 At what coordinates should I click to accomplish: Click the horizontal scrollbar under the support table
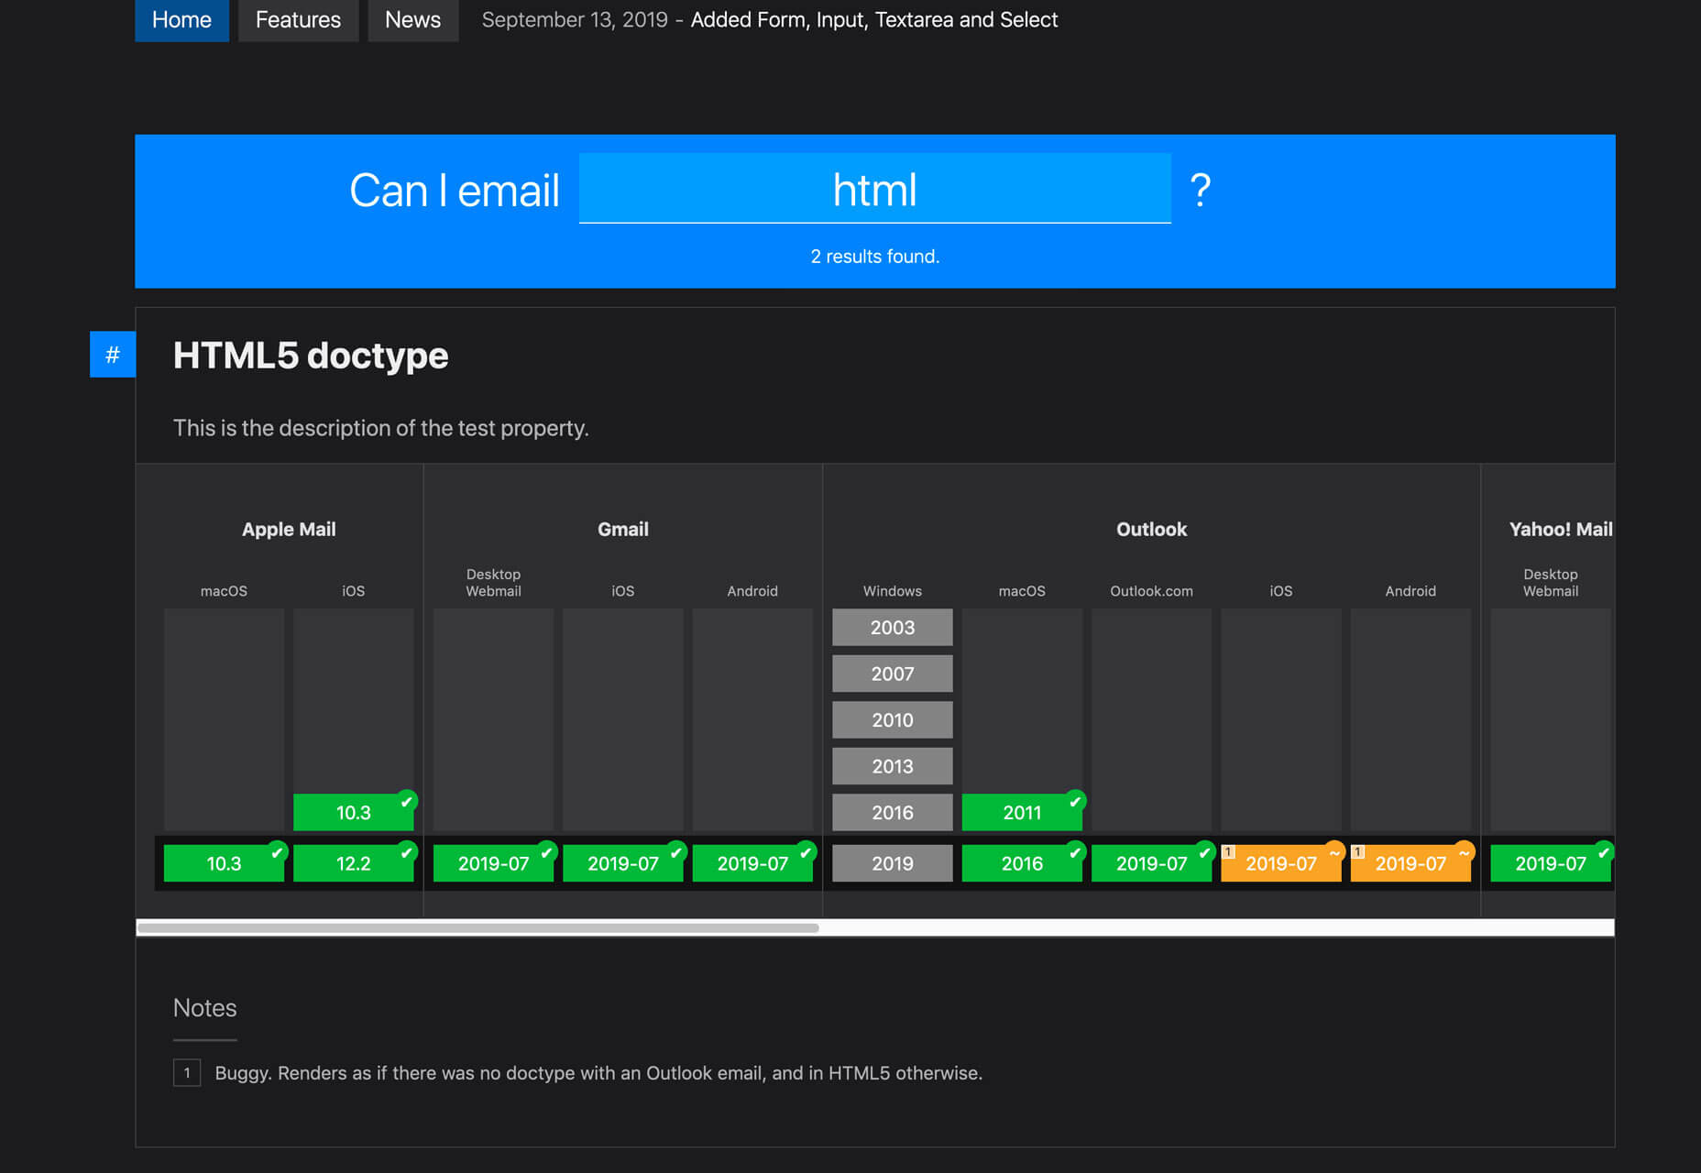click(x=477, y=927)
